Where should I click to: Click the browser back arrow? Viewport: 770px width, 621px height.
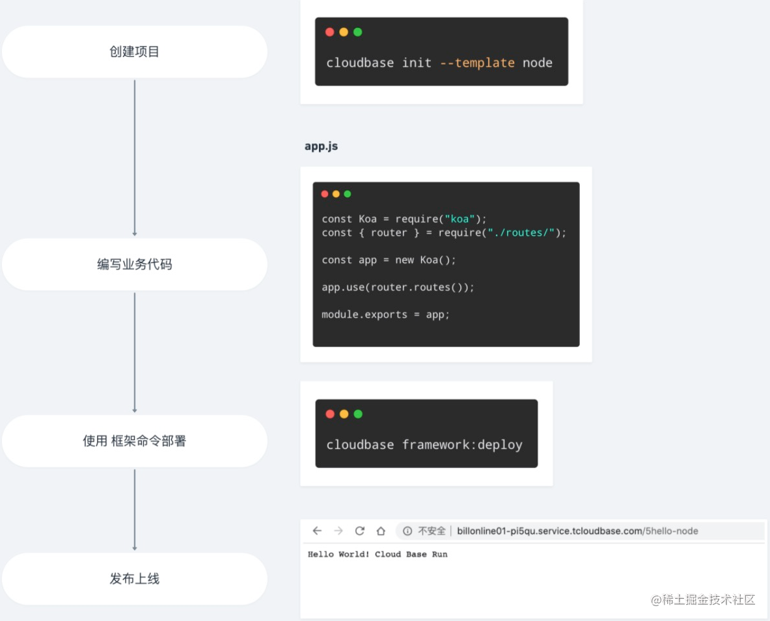coord(317,531)
